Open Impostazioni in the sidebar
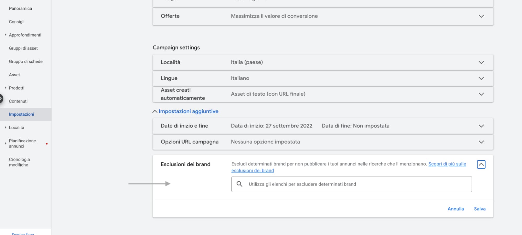 (22, 114)
